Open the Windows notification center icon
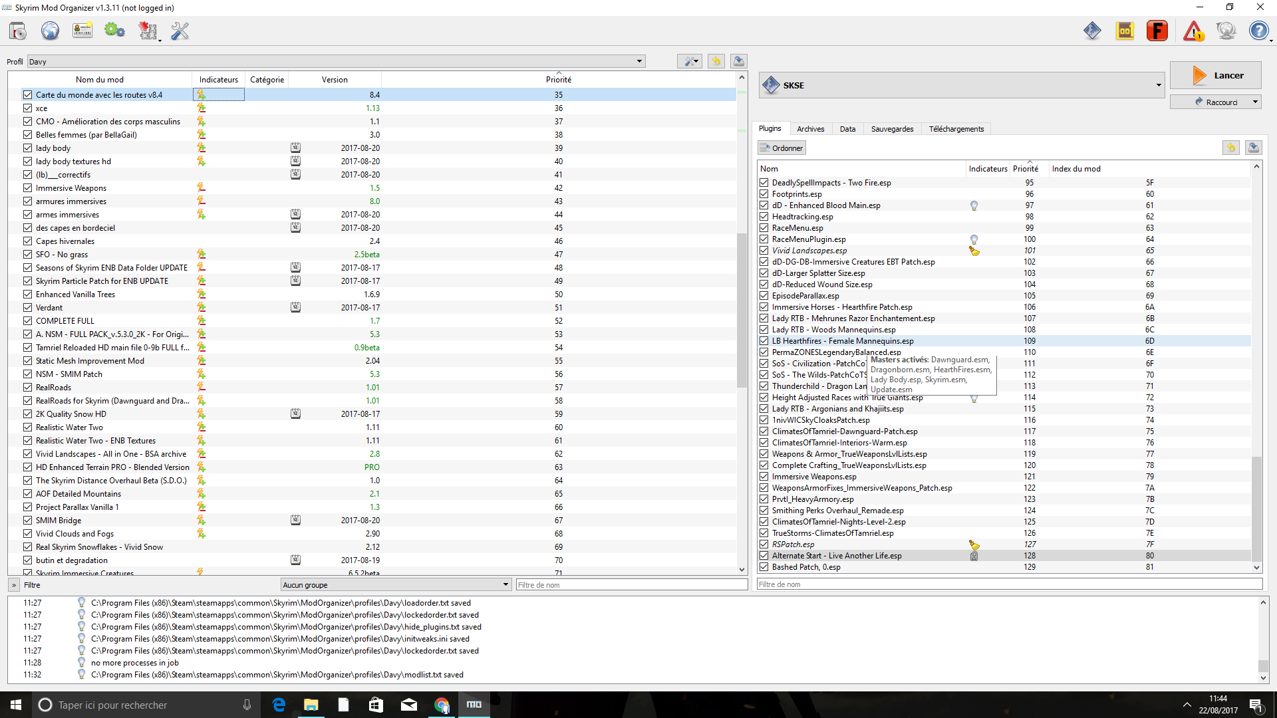The image size is (1277, 718). [x=1256, y=705]
